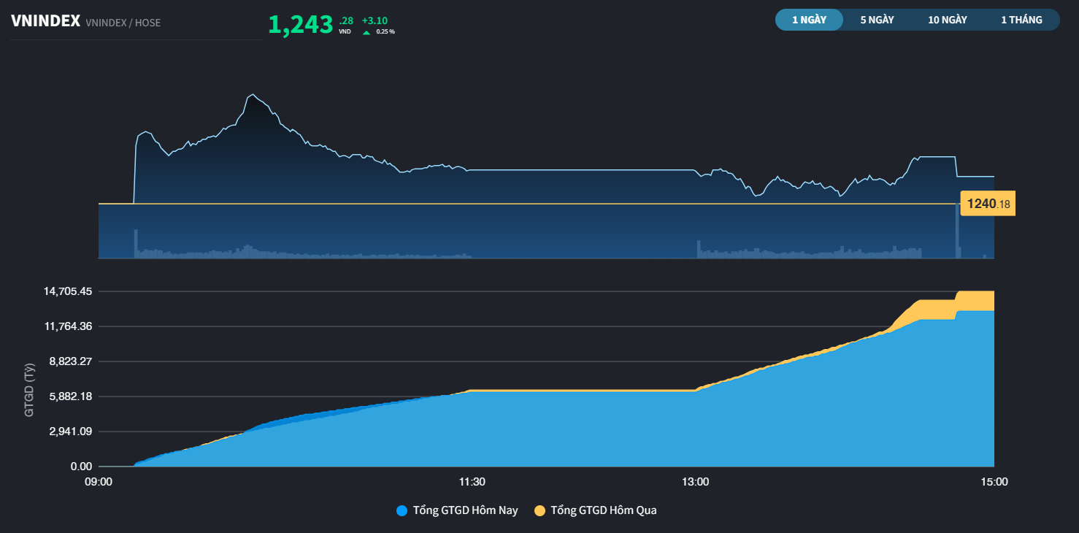Click the peak of the intraday price line
This screenshot has width=1079, height=533.
253,93
